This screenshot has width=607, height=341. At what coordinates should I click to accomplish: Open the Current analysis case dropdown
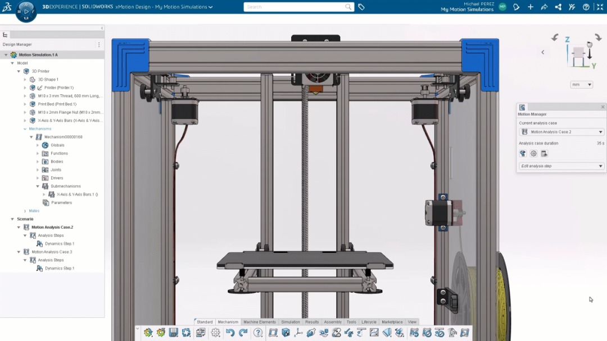pos(561,132)
